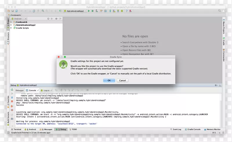
Task: Click the Help question mark icon
Action: click(x=127, y=11)
